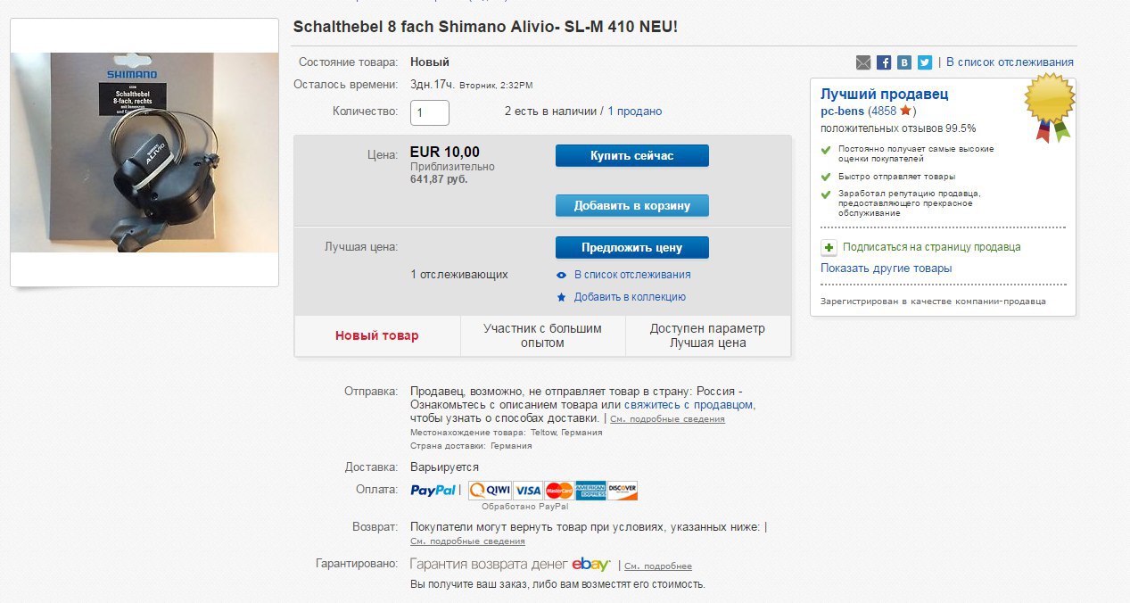Share the listing on Facebook
The height and width of the screenshot is (603, 1130).
coord(884,62)
